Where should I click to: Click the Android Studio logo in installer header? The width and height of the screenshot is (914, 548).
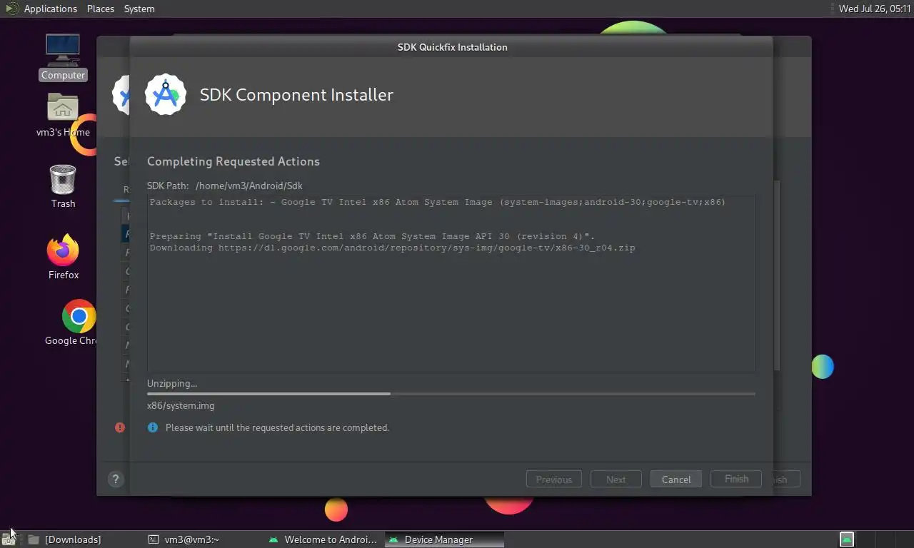point(166,94)
